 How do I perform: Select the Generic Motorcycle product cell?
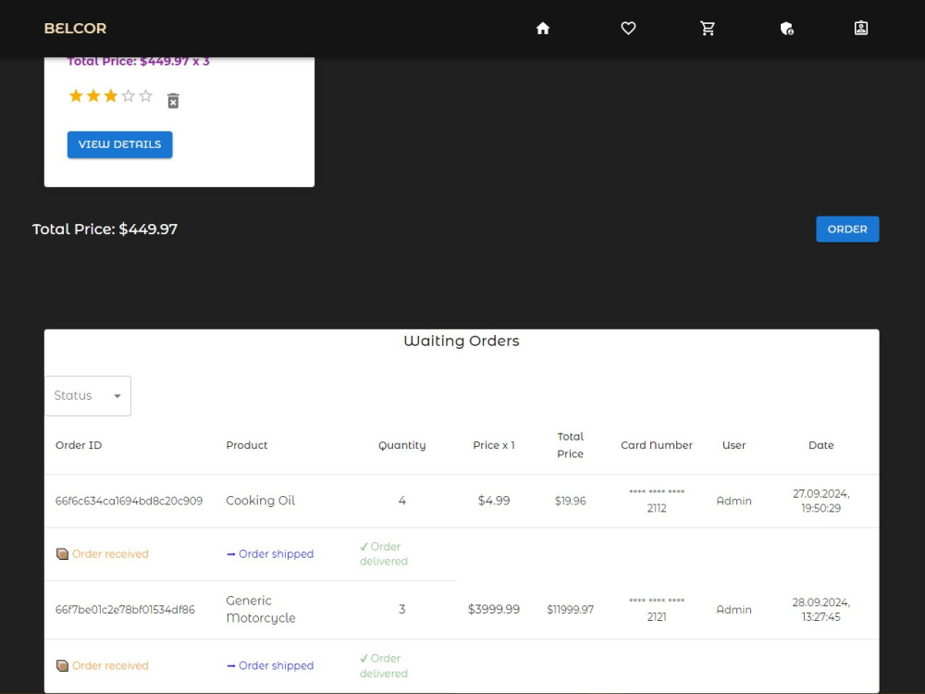tap(261, 609)
